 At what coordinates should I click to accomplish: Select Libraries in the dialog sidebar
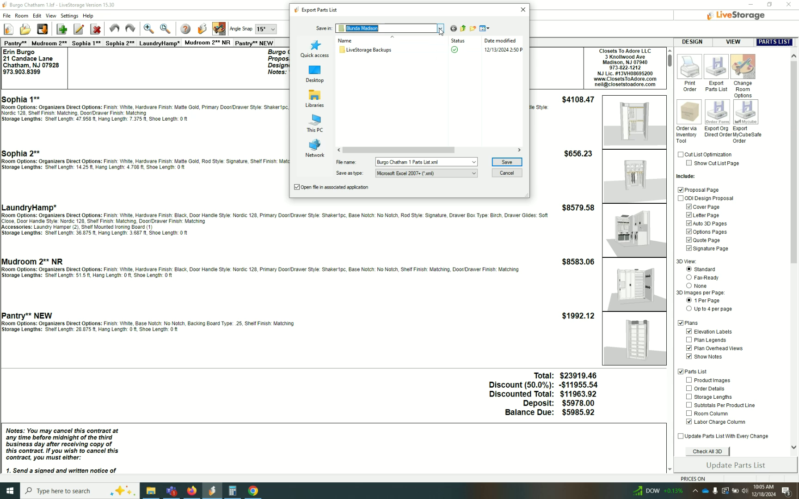click(314, 98)
